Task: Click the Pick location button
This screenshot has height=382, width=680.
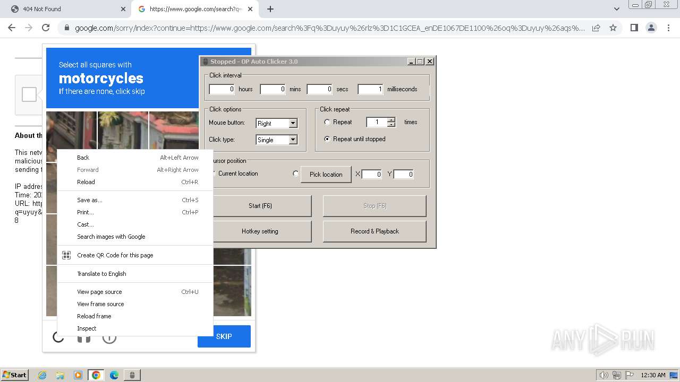Action: [x=326, y=174]
